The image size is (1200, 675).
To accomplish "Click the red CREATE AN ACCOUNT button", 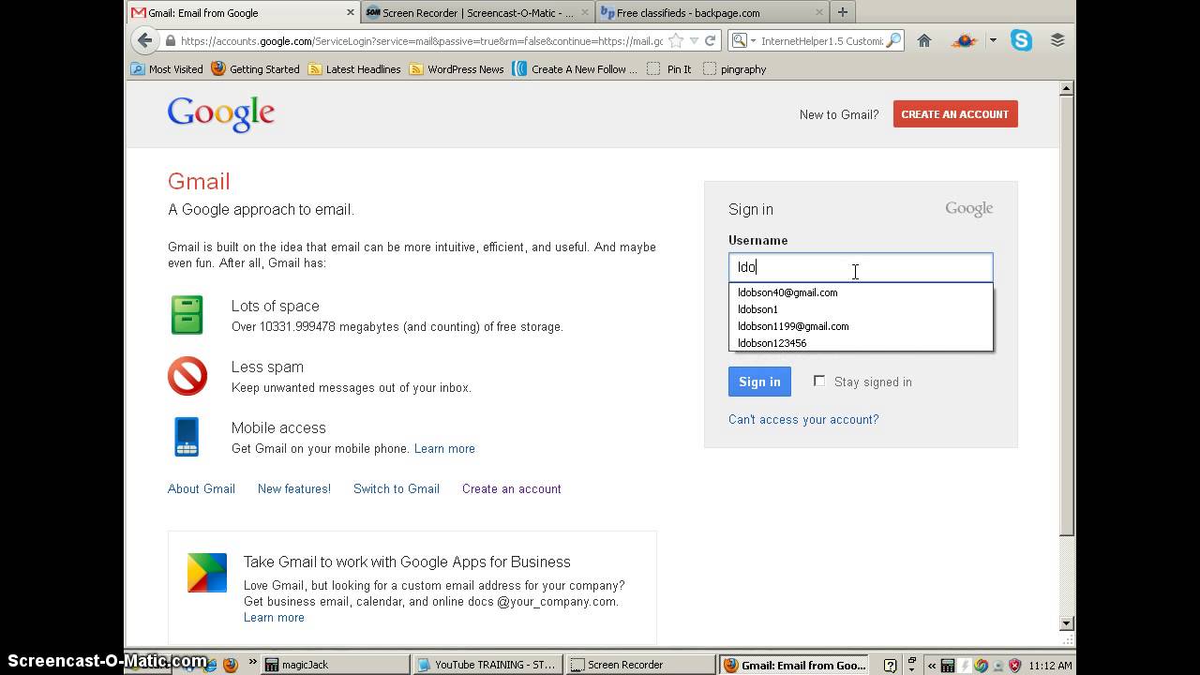I will click(955, 114).
